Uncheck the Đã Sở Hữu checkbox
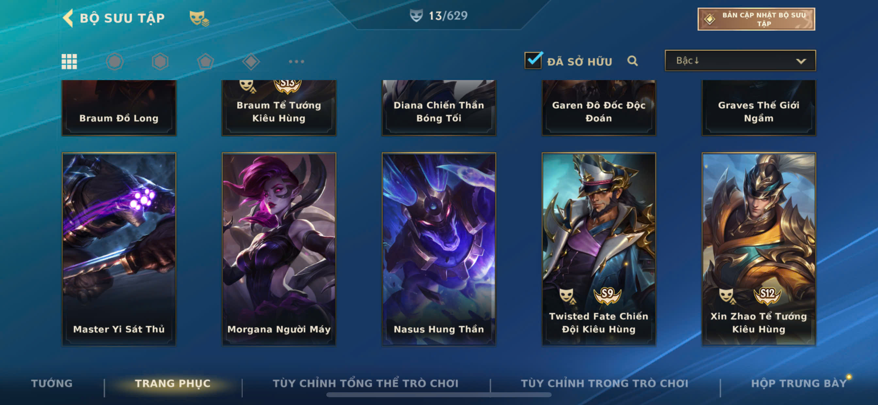This screenshot has width=878, height=405. click(x=533, y=61)
